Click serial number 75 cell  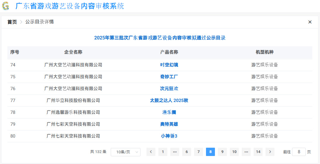click(x=13, y=77)
